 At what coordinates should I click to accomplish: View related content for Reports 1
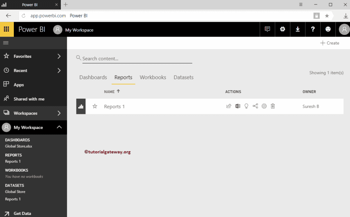coord(255,106)
